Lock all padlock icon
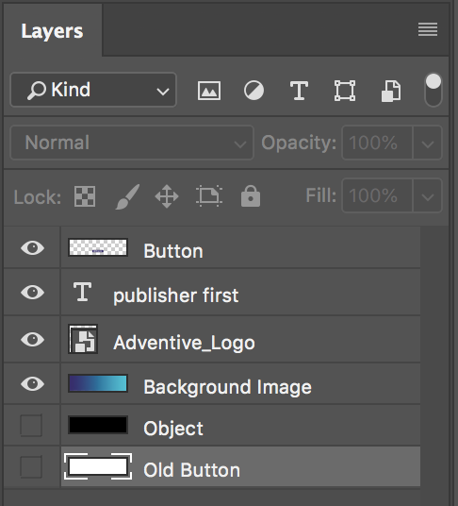 pos(251,195)
